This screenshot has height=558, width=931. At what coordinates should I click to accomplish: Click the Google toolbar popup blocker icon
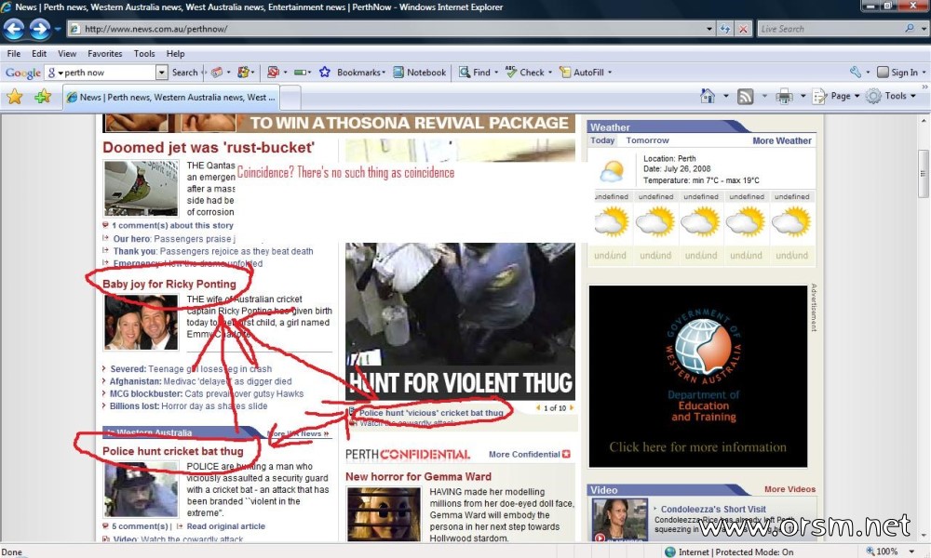(x=273, y=73)
